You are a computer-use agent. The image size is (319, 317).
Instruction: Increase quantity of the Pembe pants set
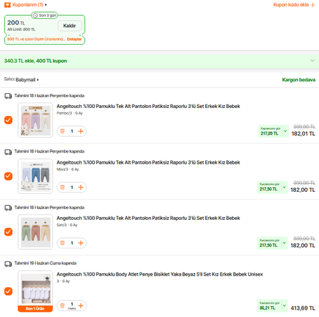(81, 131)
